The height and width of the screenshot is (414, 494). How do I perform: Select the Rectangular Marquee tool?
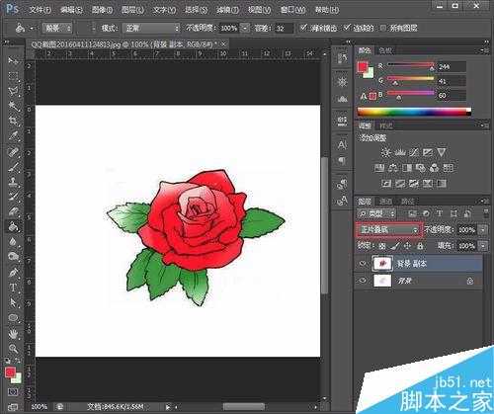coord(13,76)
